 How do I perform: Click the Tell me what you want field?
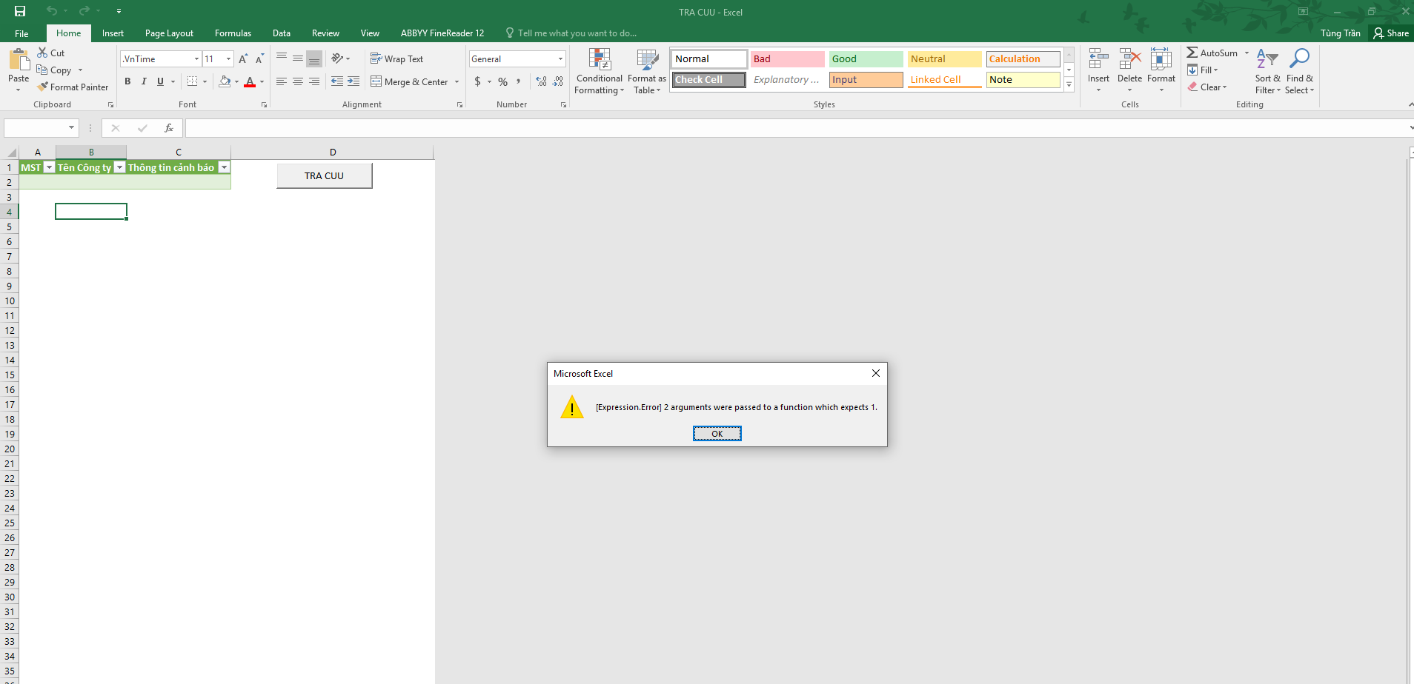pyautogui.click(x=577, y=33)
